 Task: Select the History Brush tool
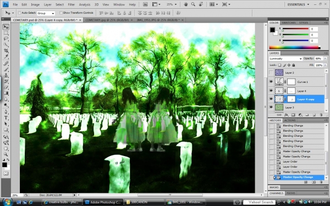tap(6, 81)
